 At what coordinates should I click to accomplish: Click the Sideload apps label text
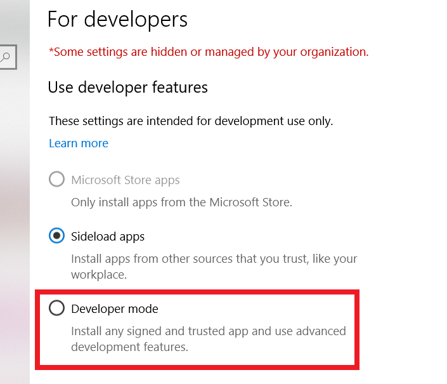[108, 237]
